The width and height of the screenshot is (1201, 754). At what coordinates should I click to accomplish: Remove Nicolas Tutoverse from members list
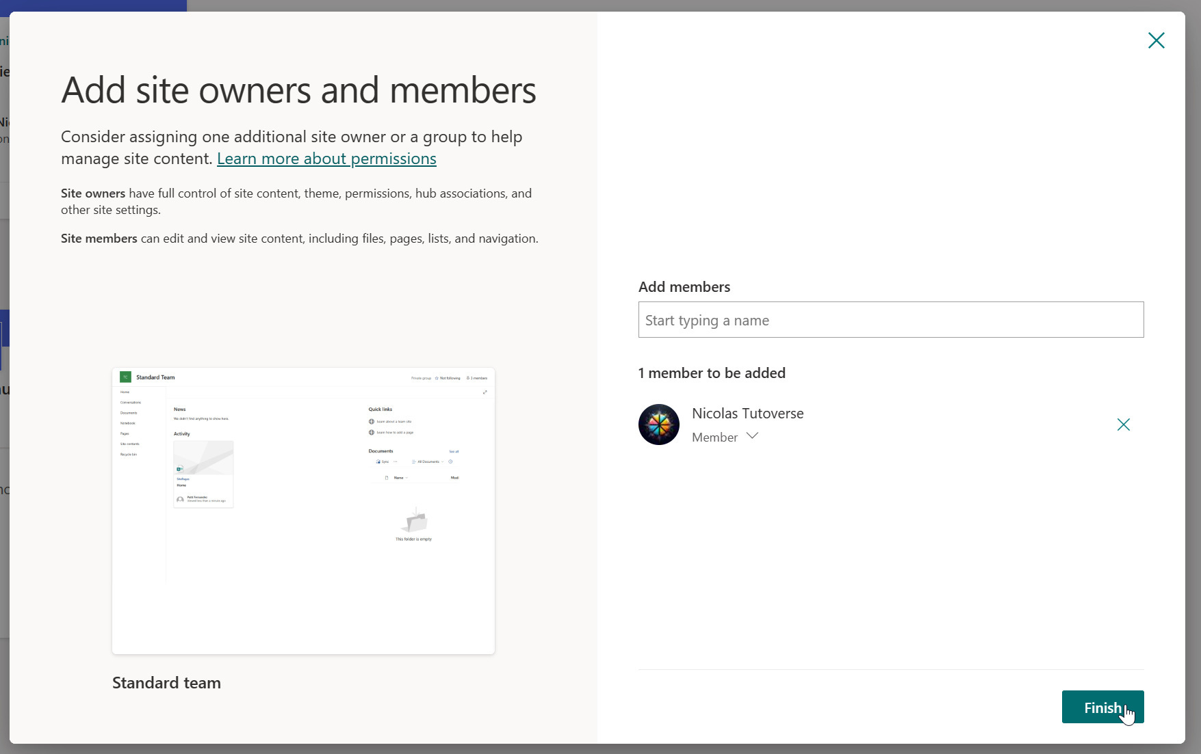pyautogui.click(x=1123, y=425)
